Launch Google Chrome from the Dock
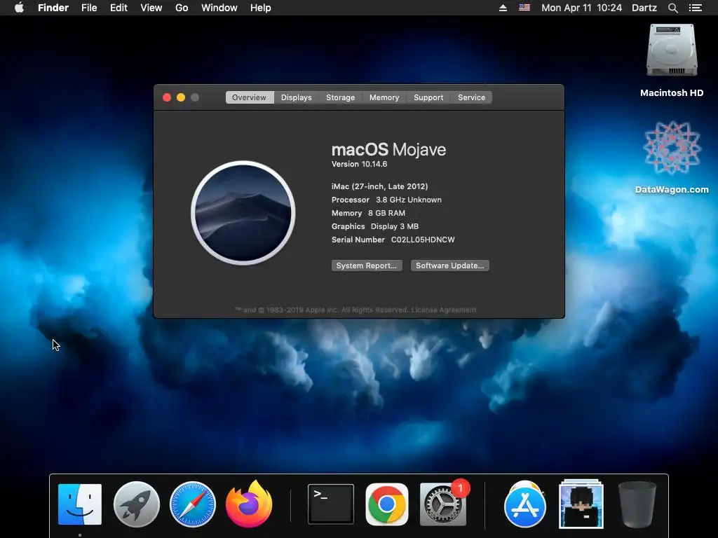 pyautogui.click(x=387, y=504)
